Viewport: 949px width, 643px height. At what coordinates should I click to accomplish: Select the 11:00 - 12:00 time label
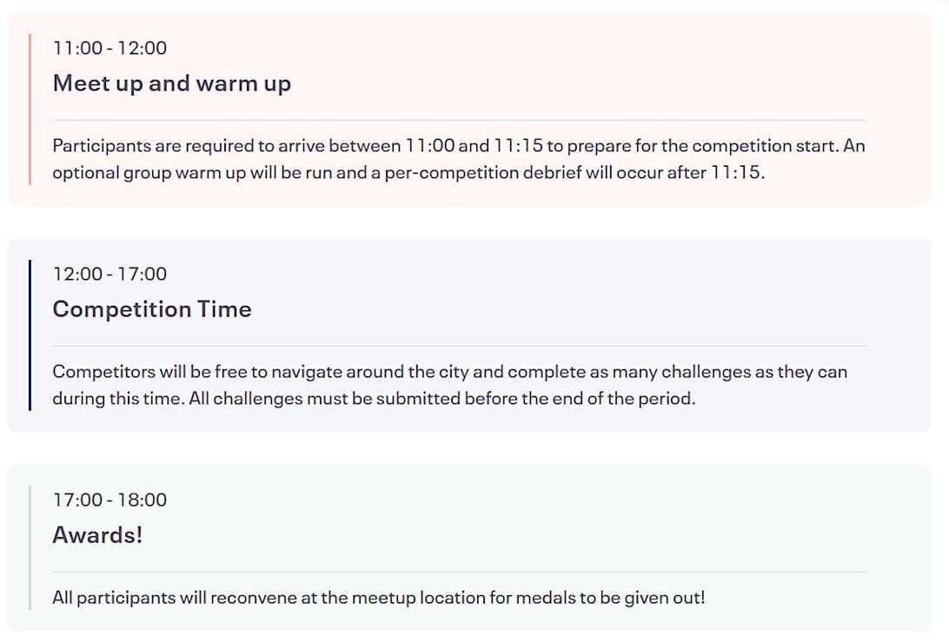pyautogui.click(x=109, y=48)
